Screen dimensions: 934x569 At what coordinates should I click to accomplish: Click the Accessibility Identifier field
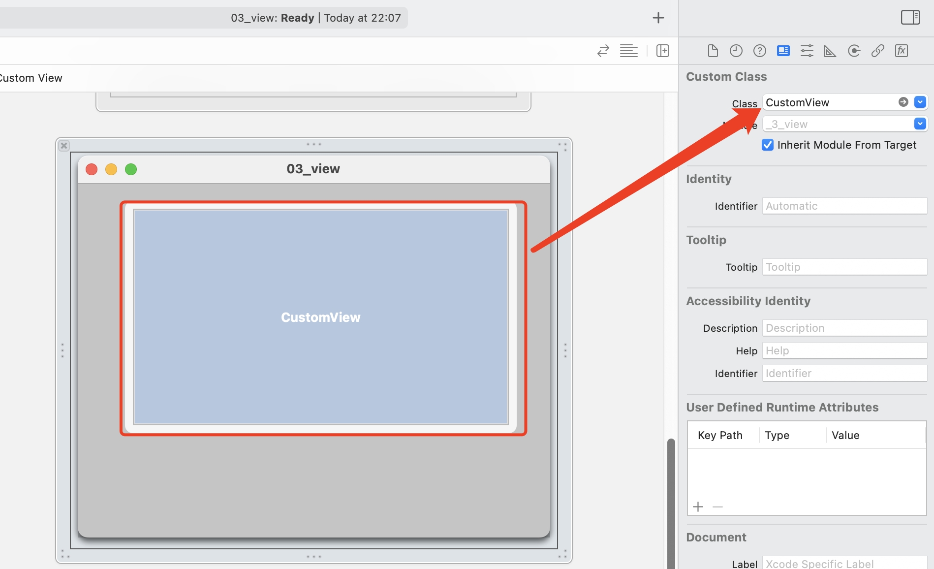tap(844, 373)
